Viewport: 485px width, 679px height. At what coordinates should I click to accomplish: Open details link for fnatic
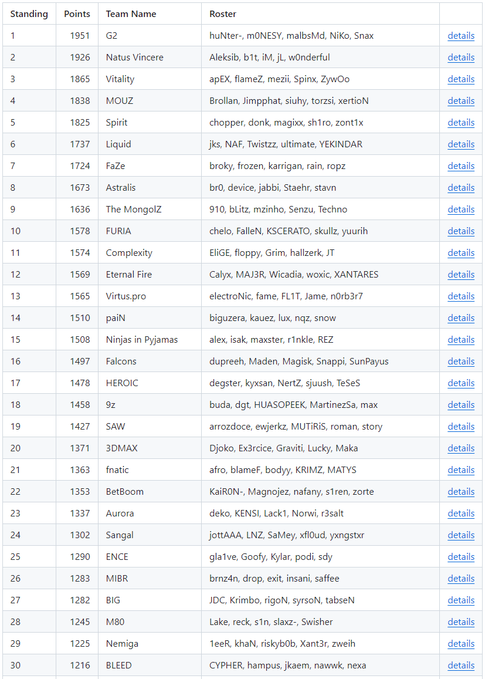coord(461,470)
